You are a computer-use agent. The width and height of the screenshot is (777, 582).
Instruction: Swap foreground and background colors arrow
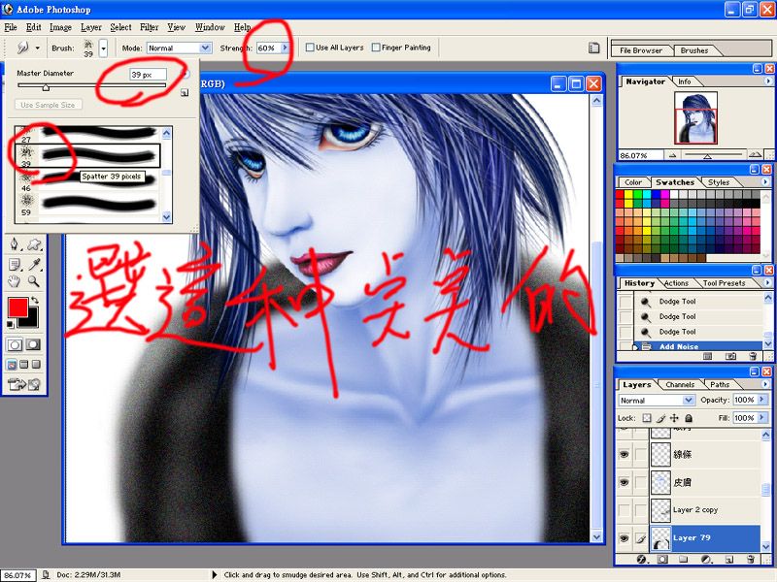point(35,301)
